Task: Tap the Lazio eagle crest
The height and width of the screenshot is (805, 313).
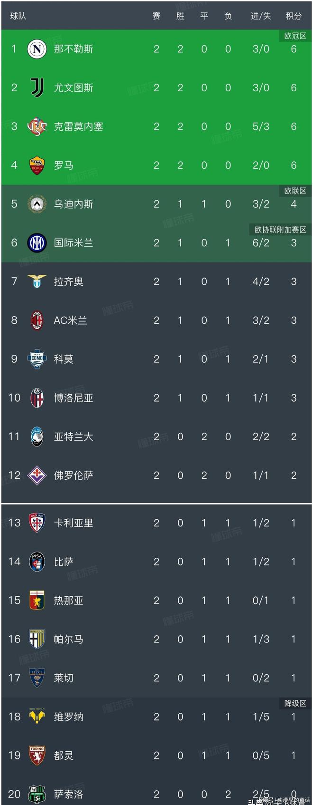Action: click(x=37, y=281)
